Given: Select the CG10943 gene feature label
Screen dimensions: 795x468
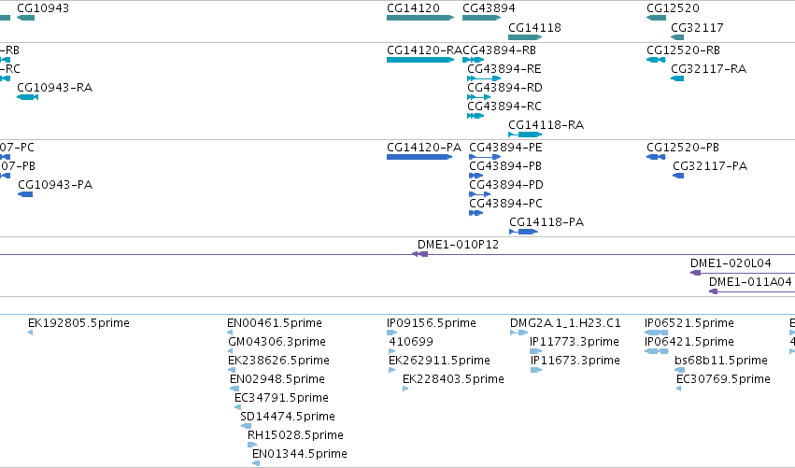Looking at the screenshot, I should tap(43, 8).
